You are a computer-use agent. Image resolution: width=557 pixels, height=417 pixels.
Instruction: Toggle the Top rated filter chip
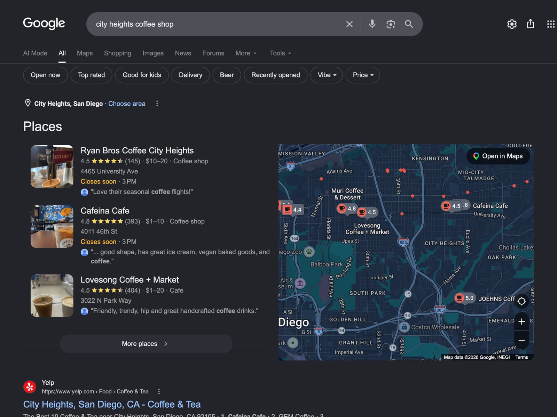(91, 75)
